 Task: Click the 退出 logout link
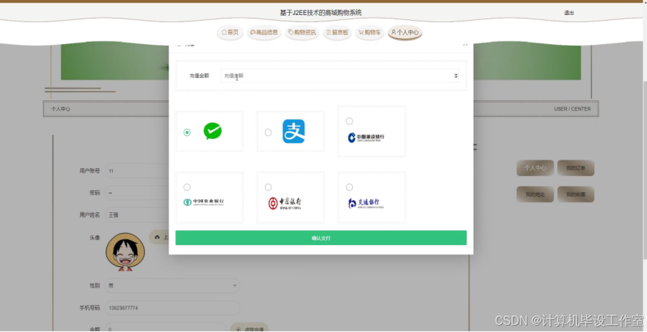click(569, 13)
